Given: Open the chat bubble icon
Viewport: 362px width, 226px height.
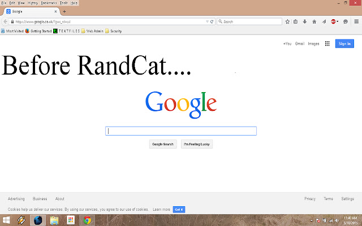Looking at the screenshot, I should tap(346, 21).
